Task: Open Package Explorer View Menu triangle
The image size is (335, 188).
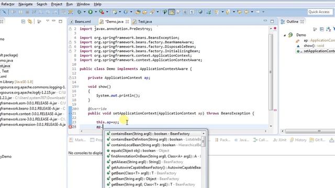Action: tap(48, 21)
